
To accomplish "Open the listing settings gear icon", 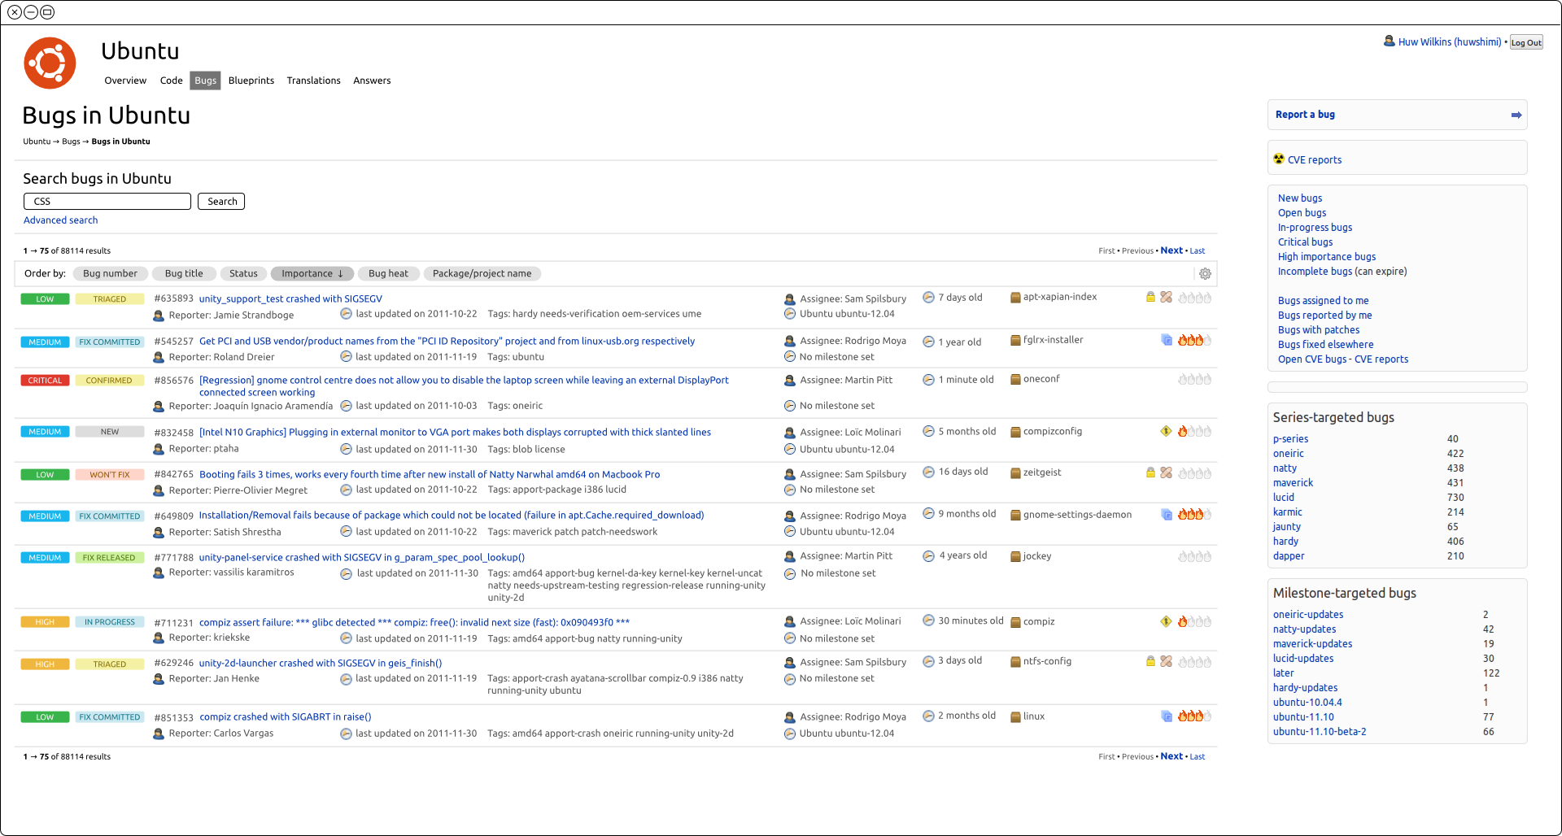I will (1205, 274).
